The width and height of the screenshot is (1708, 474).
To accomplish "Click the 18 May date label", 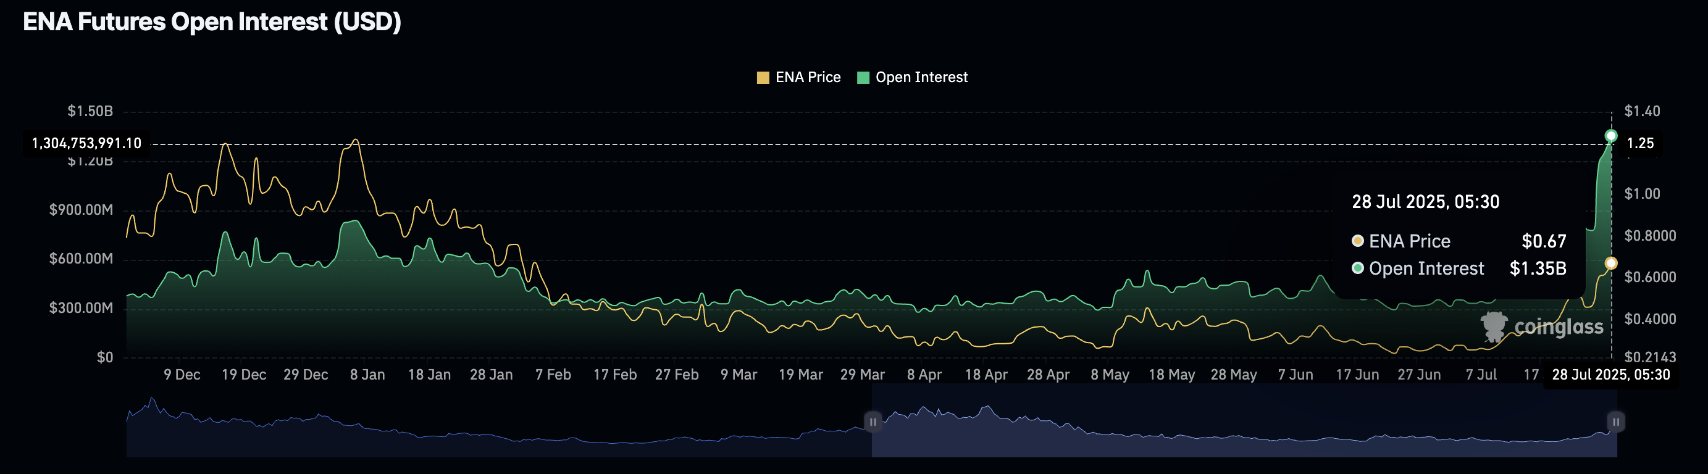I will (1171, 375).
